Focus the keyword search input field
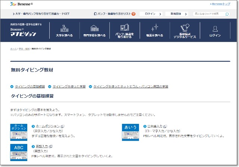The image size is (239, 167). tap(209, 14)
